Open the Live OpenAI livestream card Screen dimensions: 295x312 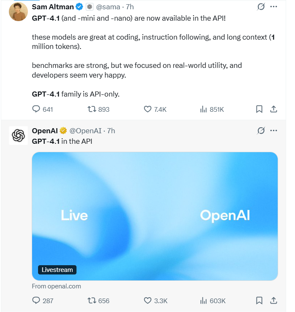tap(155, 216)
